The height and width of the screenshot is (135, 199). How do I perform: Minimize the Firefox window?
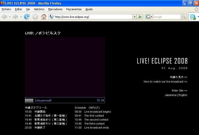point(185,3)
